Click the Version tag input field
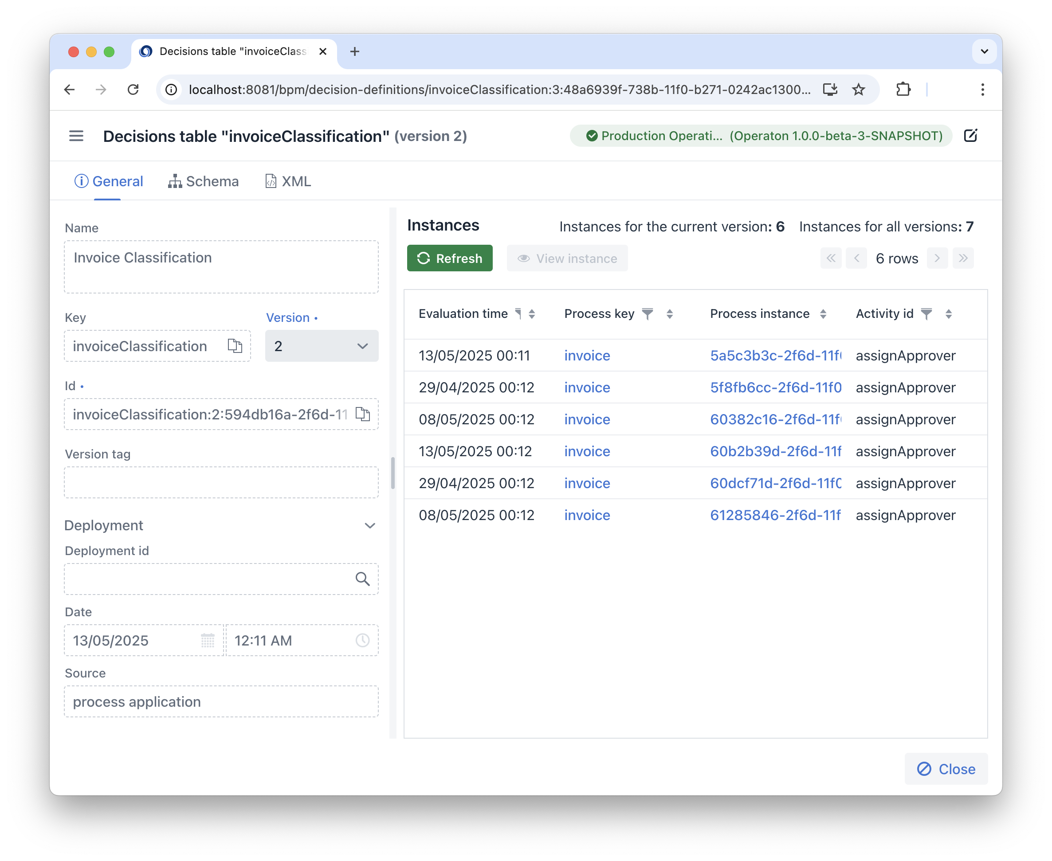Screen dimensions: 1052x861 (x=221, y=482)
